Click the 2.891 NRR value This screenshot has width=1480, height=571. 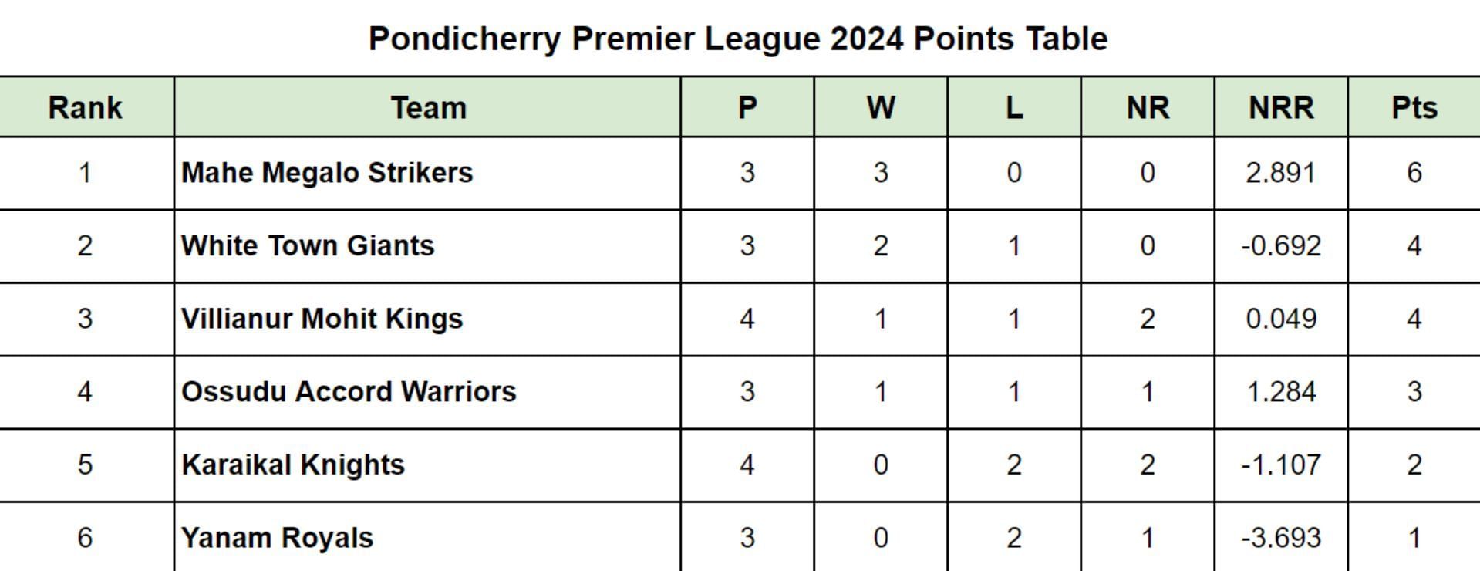(x=1280, y=173)
